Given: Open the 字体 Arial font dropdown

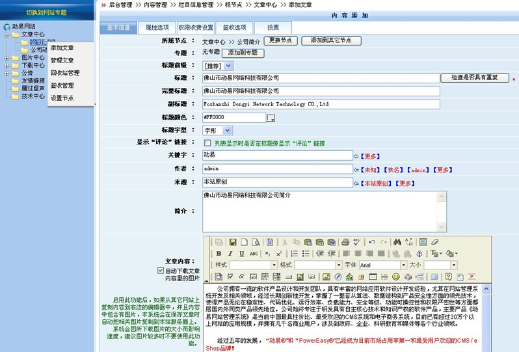Looking at the screenshot, I should click(403, 265).
